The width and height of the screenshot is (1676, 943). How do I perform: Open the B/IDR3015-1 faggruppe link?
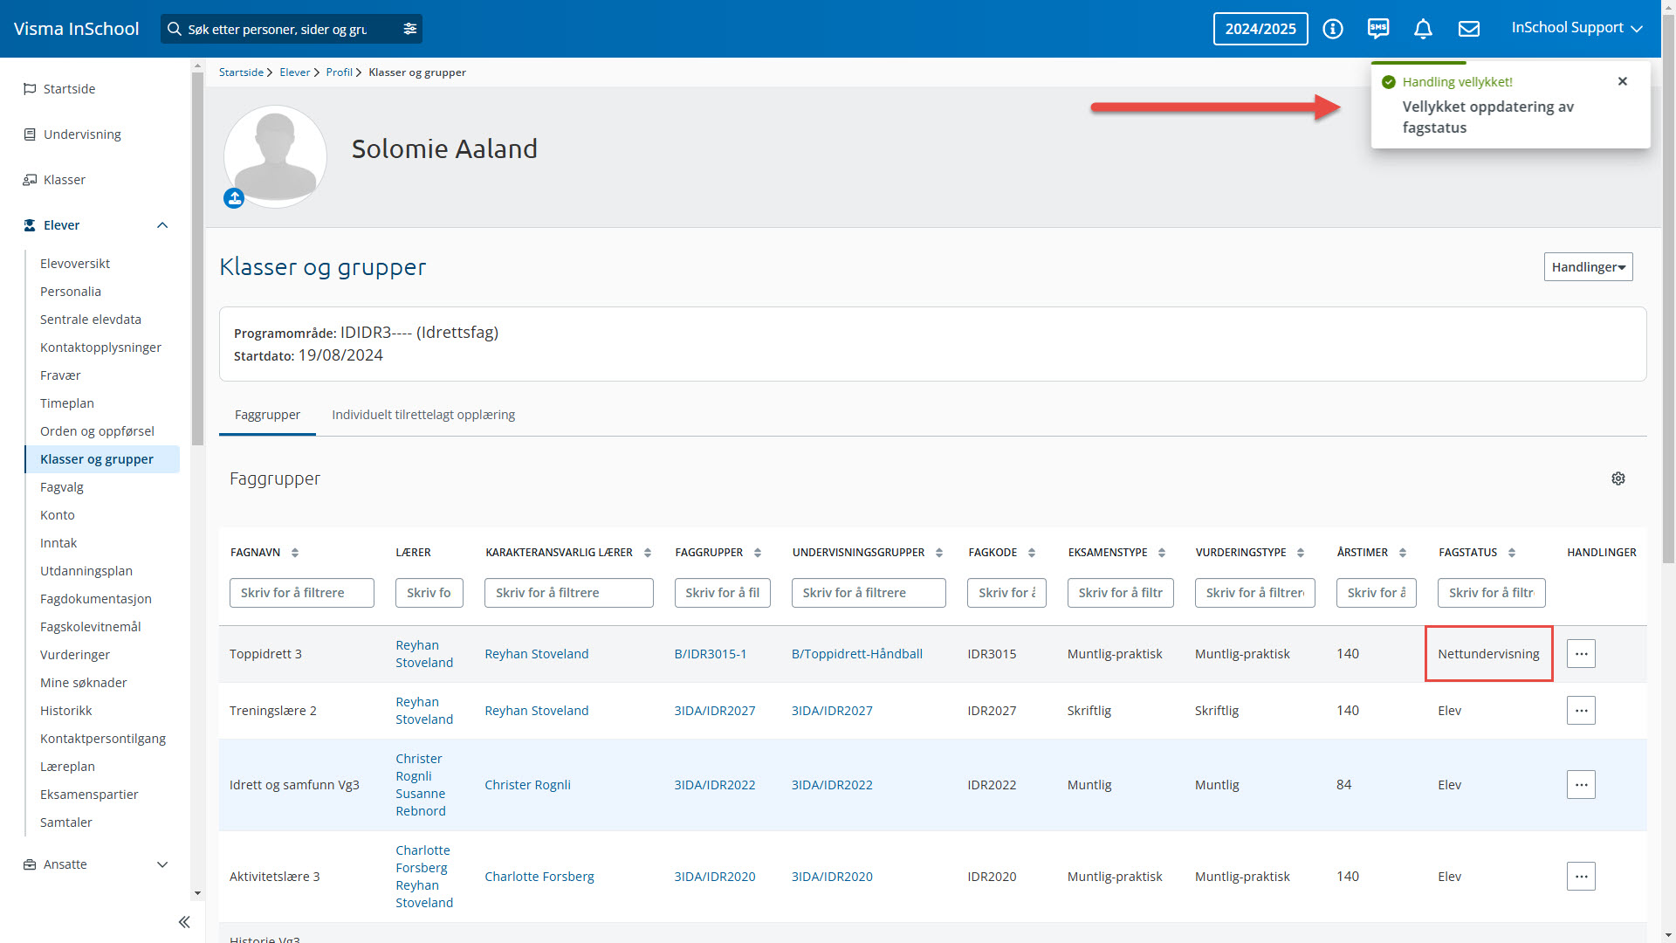click(710, 654)
